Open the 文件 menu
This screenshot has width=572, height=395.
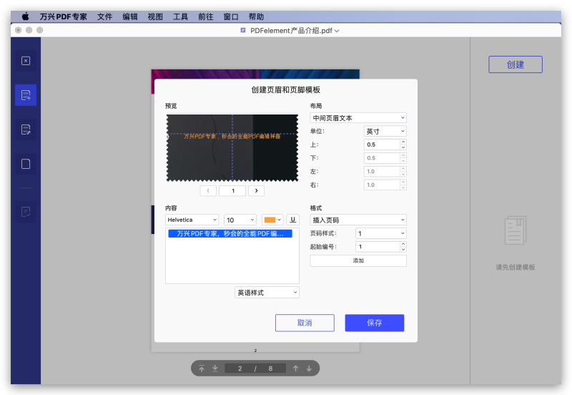pyautogui.click(x=104, y=16)
